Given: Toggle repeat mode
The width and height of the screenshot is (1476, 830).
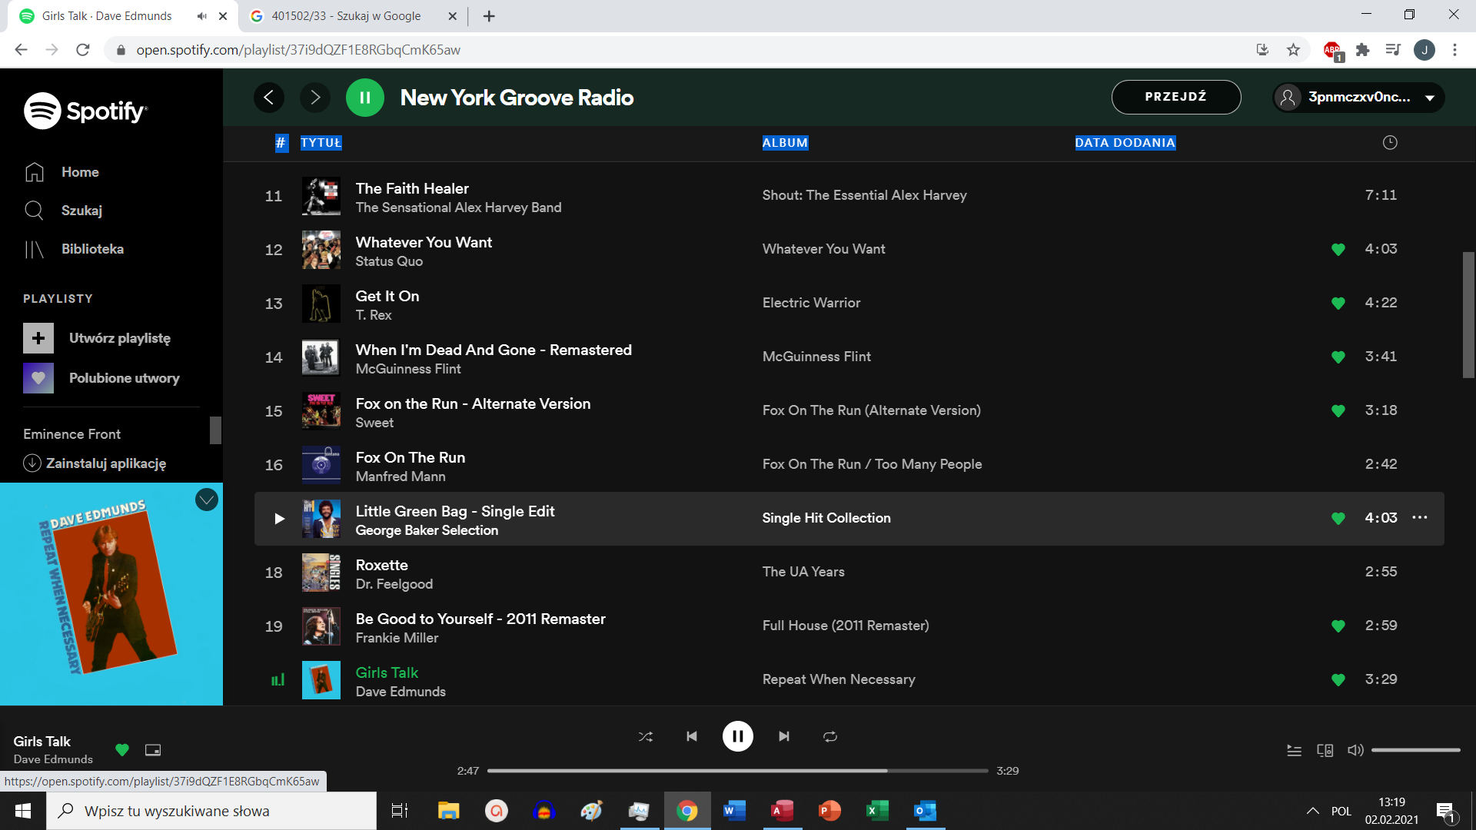Looking at the screenshot, I should coord(830,737).
